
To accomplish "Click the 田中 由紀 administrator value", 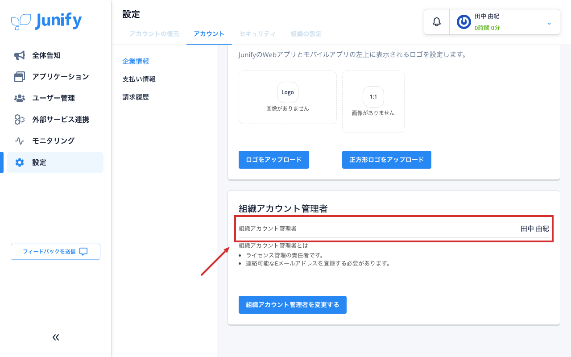I will 535,228.
